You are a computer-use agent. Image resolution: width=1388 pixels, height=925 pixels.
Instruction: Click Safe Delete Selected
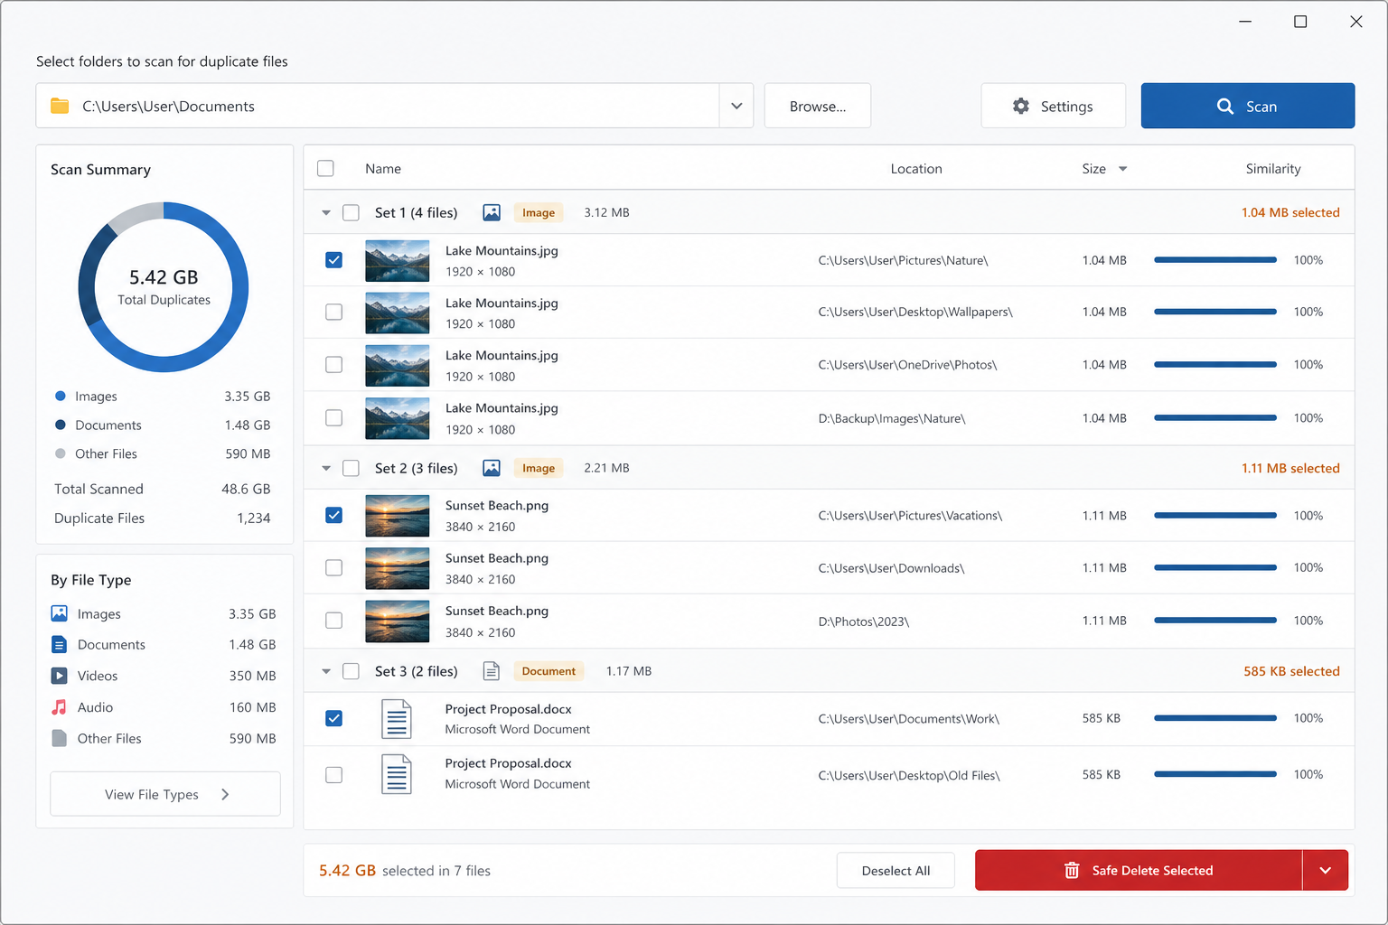pyautogui.click(x=1139, y=870)
